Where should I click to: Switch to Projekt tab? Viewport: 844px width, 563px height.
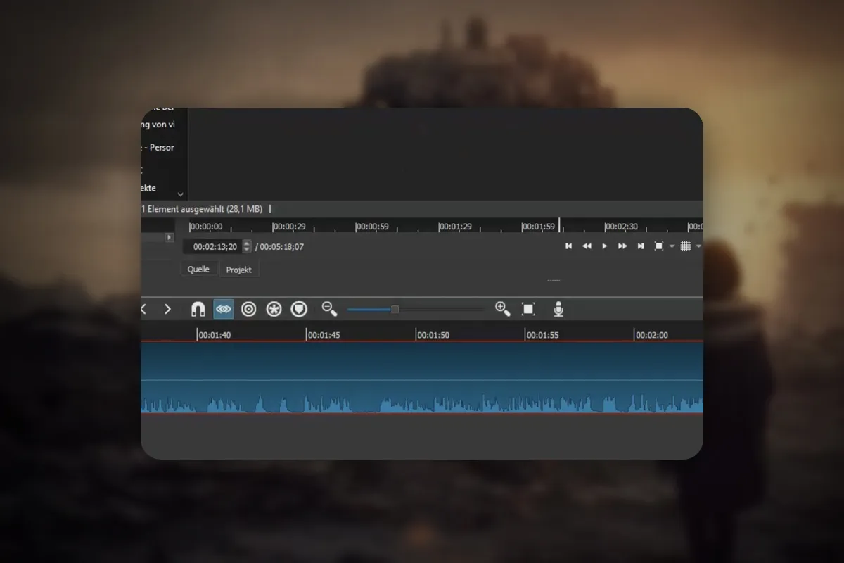239,270
